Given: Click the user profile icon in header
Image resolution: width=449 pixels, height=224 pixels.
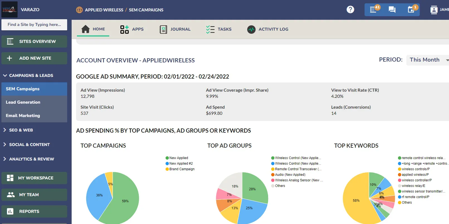Looking at the screenshot, I should coord(434,10).
